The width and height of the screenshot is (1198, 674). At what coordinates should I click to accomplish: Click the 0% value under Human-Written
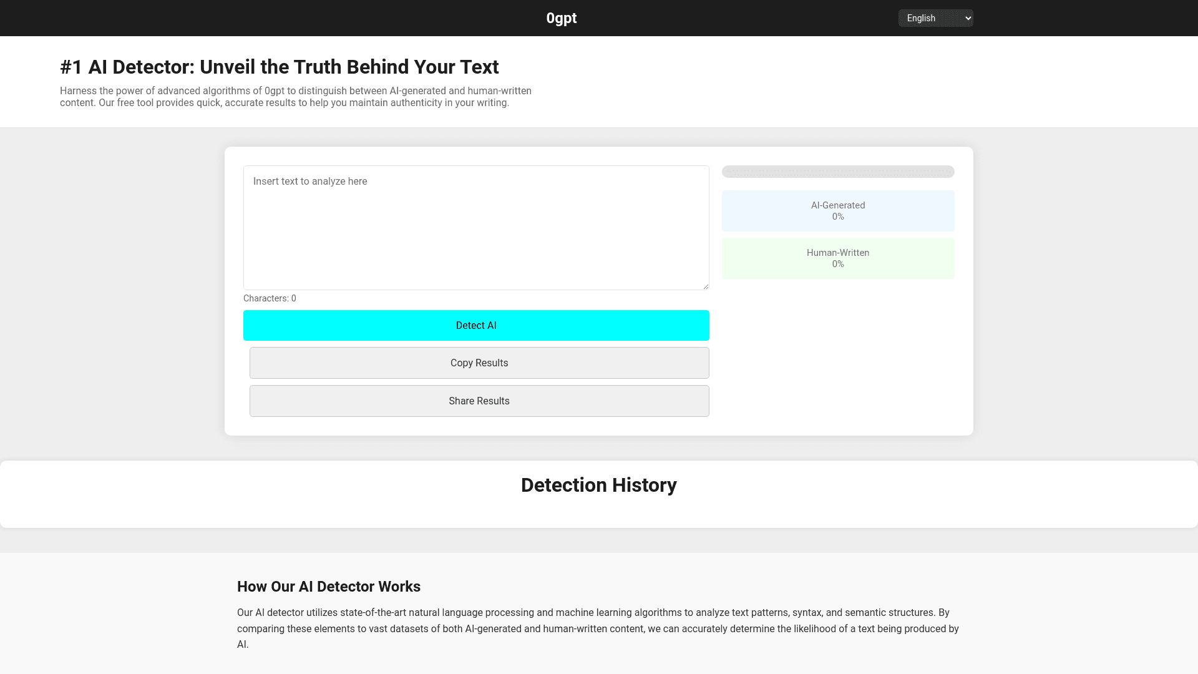[x=837, y=265]
